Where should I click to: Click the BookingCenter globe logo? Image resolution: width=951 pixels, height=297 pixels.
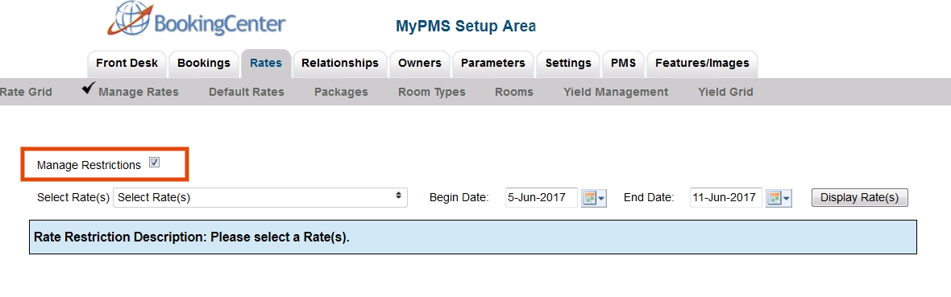click(x=128, y=19)
